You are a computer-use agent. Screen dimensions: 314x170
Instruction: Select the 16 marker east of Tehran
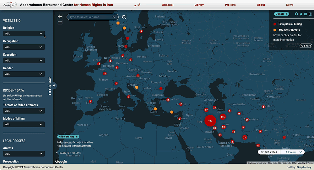point(239,113)
